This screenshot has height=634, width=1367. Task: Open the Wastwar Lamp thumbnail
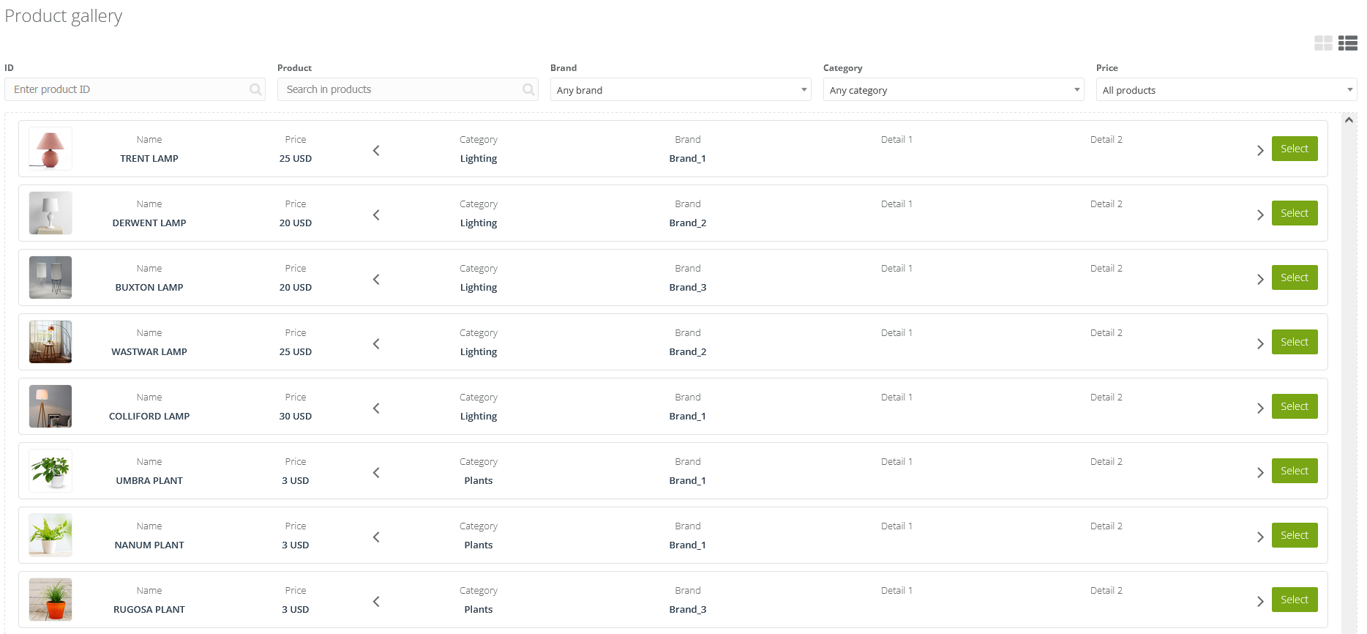pyautogui.click(x=50, y=342)
